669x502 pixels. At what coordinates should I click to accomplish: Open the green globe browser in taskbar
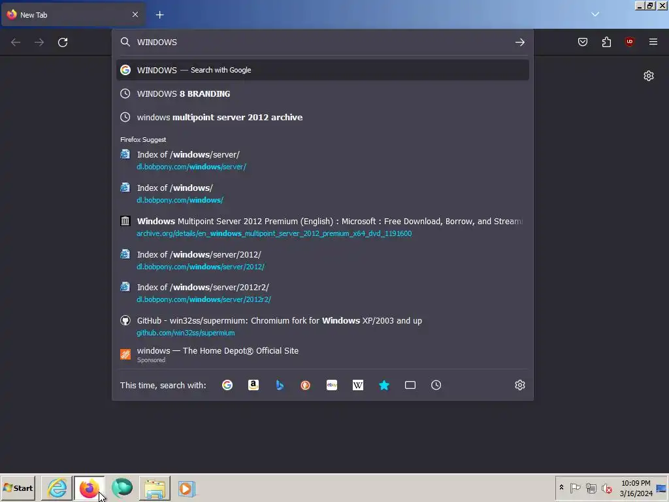click(x=122, y=488)
